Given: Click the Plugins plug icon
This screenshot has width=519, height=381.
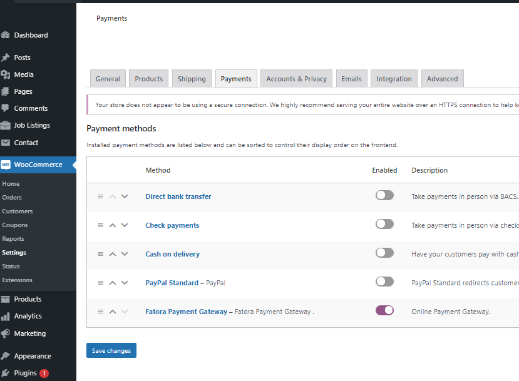Looking at the screenshot, I should (x=5, y=373).
